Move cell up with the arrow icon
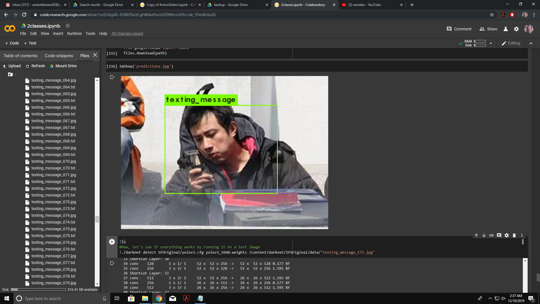Screen dimensions: 540x304 (x=476, y=235)
